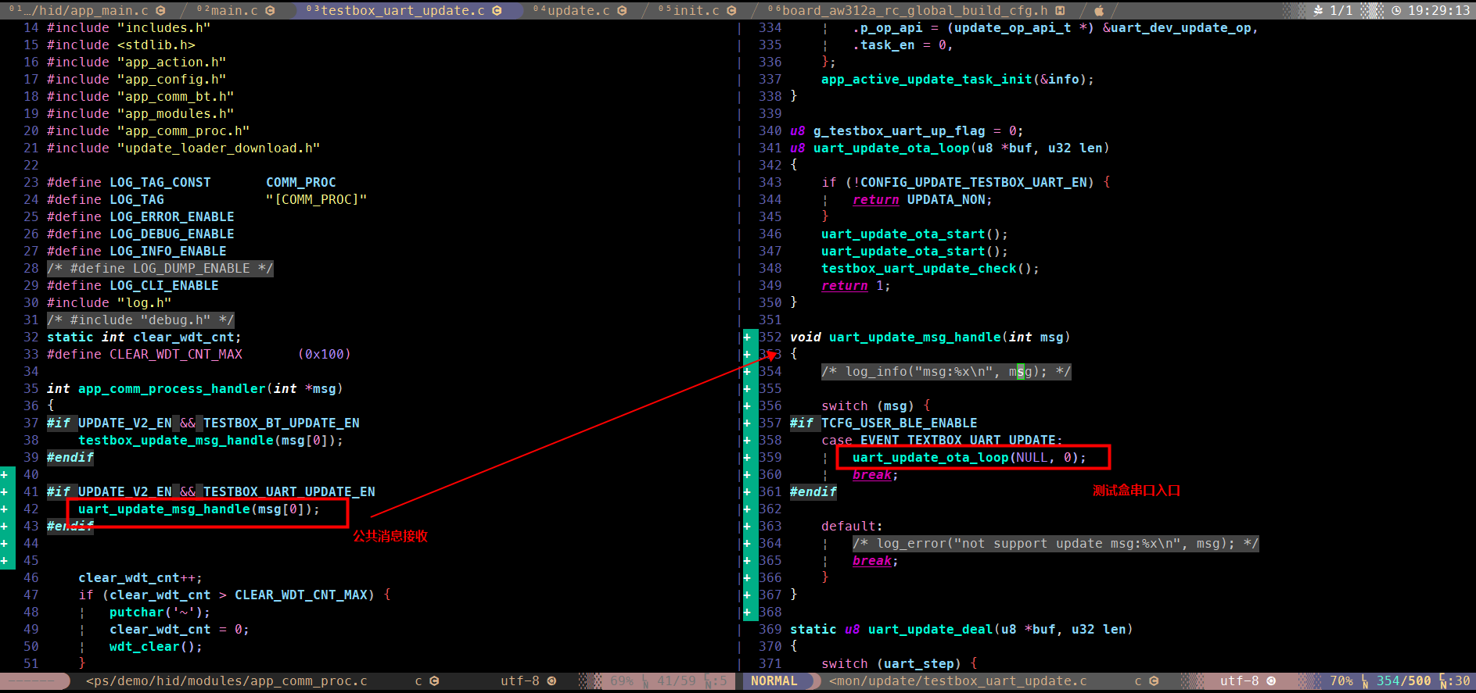Click uart_update_ota_loop(NULL, 0) call
1476x693 pixels.
(x=970, y=458)
